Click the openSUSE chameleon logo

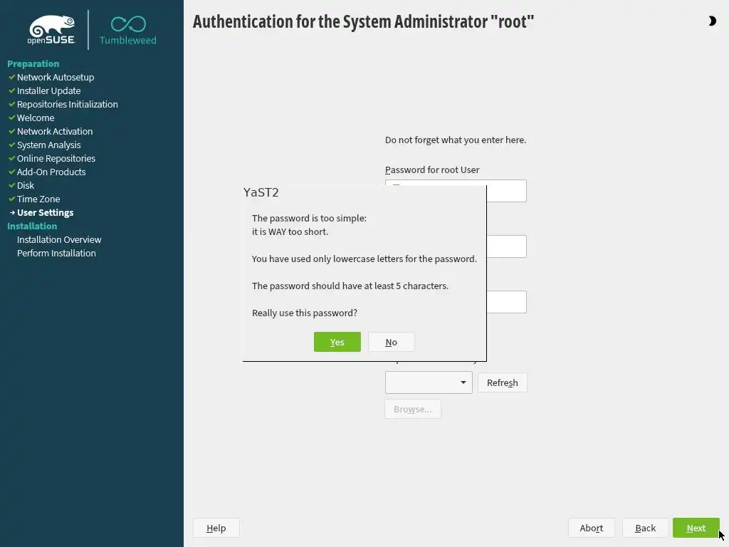coord(51,30)
